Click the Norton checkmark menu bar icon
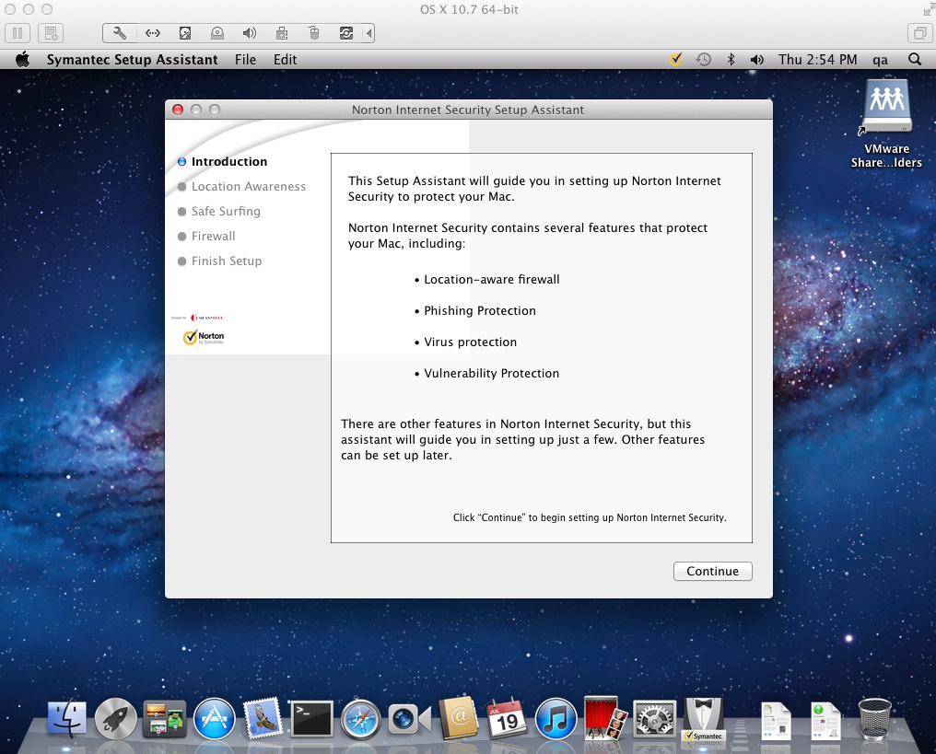936x754 pixels. coord(675,59)
